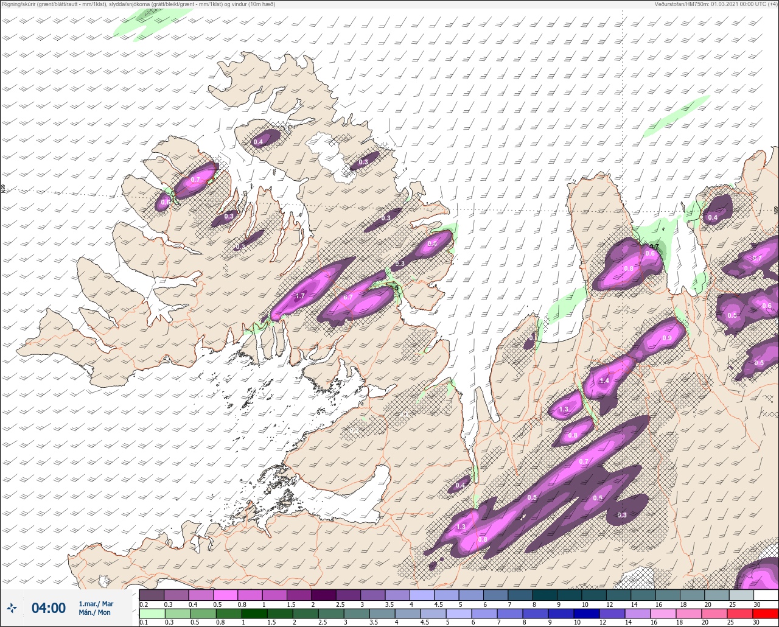
Task: Click the 0.9 snowfall value on the map
Action: point(667,338)
